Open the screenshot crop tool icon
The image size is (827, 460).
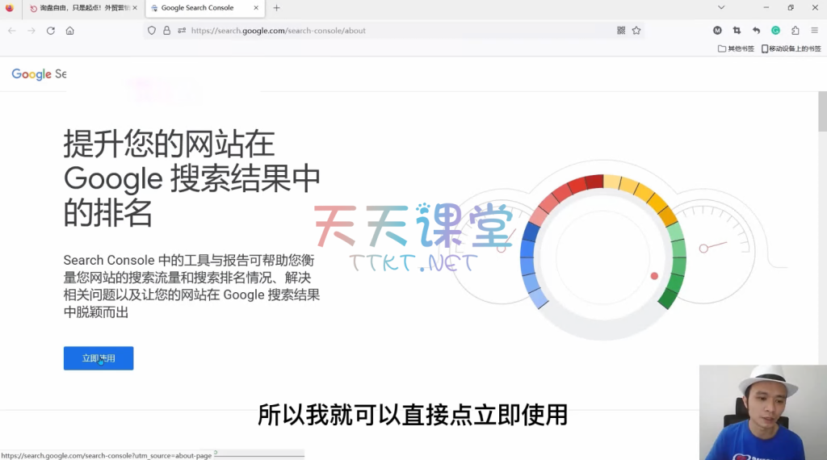(737, 31)
